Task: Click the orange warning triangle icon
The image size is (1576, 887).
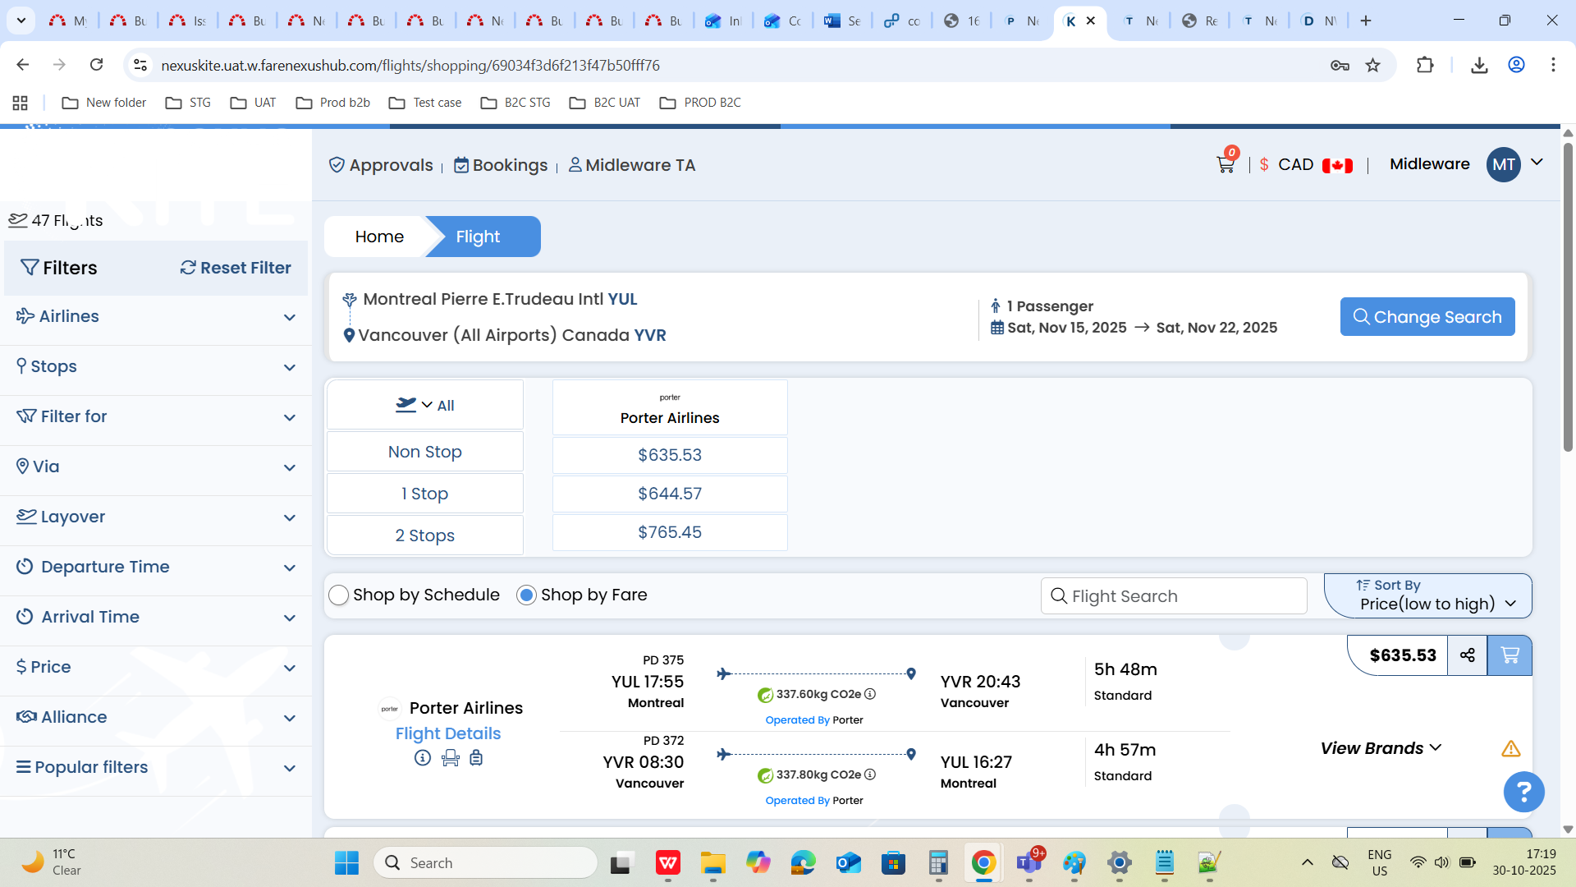Action: tap(1510, 749)
